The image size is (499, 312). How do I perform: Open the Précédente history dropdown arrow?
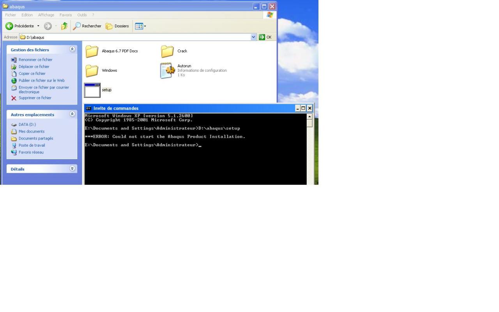click(x=38, y=26)
